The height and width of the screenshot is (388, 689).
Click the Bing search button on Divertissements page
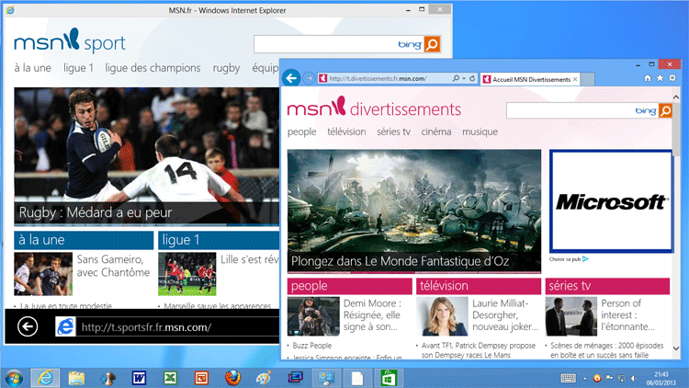pyautogui.click(x=666, y=111)
